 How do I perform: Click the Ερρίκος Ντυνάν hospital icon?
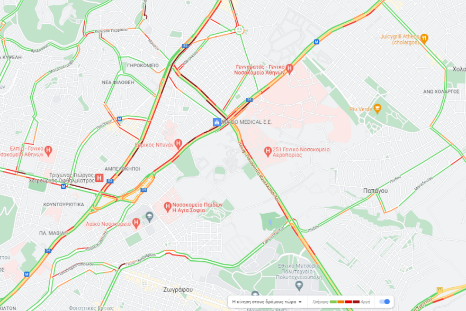coord(178,144)
